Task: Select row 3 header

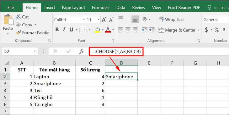Action: pos(5,84)
